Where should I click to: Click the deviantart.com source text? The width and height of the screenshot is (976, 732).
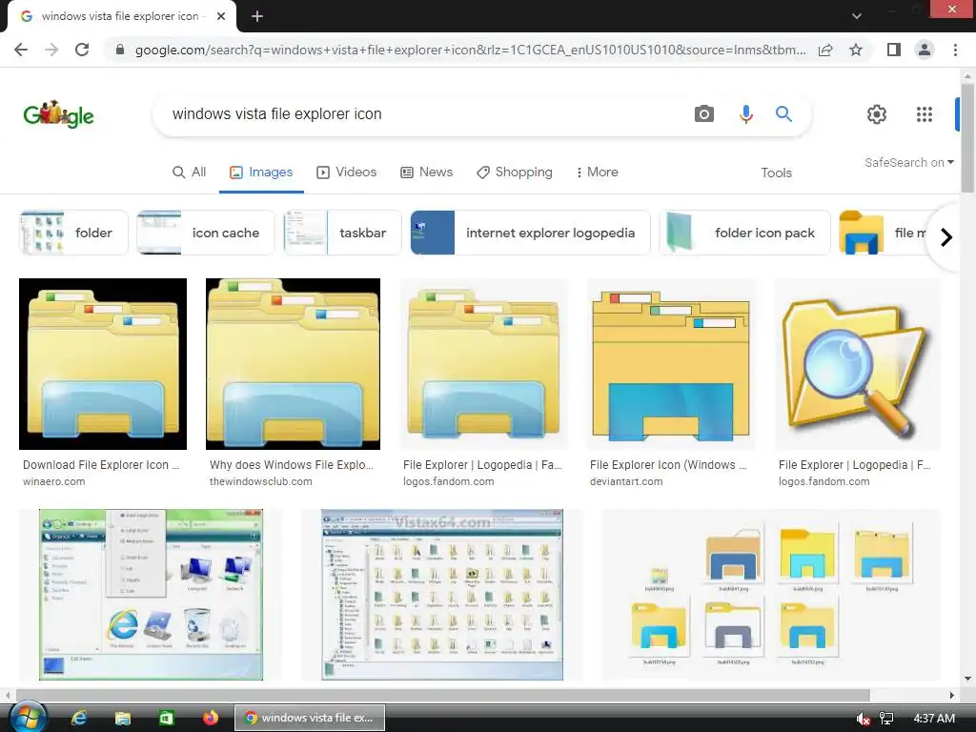(626, 481)
